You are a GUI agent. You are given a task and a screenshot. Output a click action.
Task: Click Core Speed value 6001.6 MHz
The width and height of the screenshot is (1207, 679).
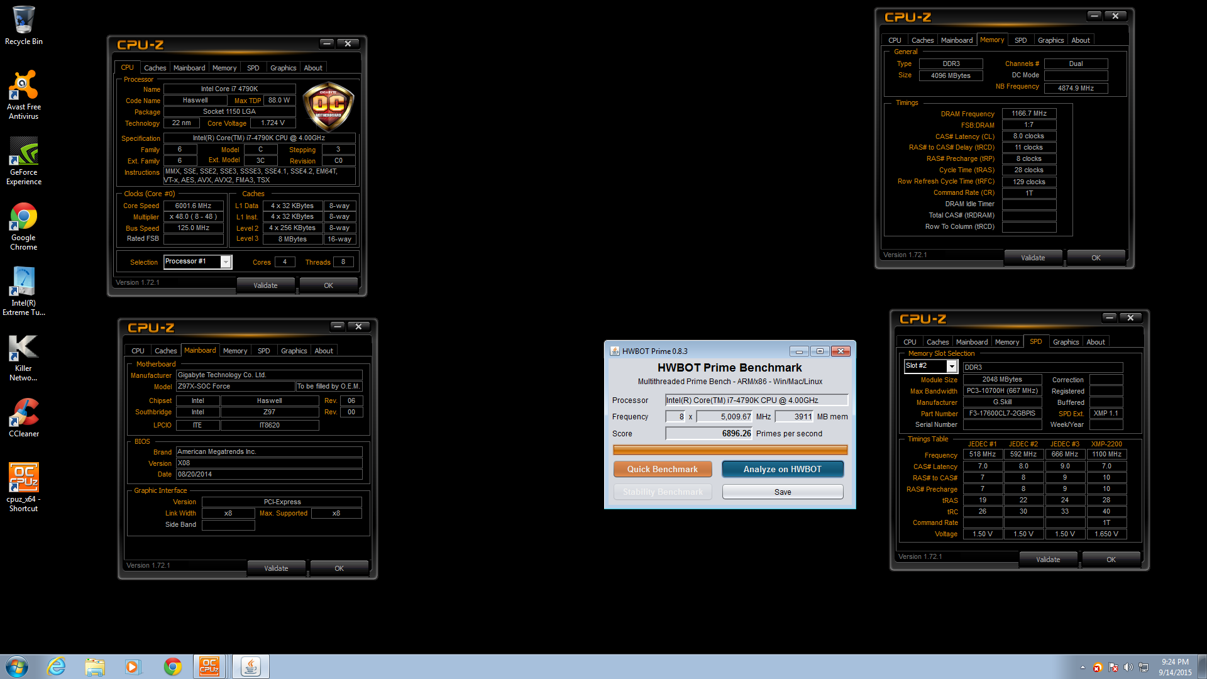tap(194, 206)
